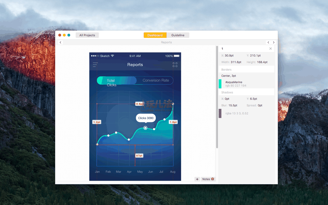Click the highlighted May data point
Image resolution: width=328 pixels, height=205 pixels.
coord(145,128)
